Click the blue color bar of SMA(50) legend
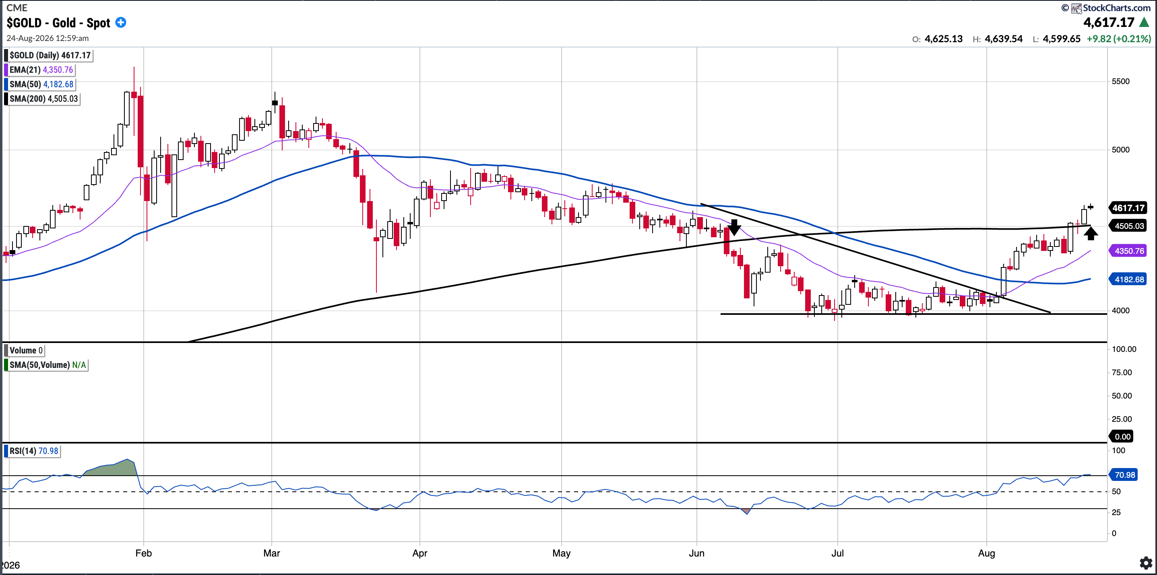 click(x=6, y=84)
